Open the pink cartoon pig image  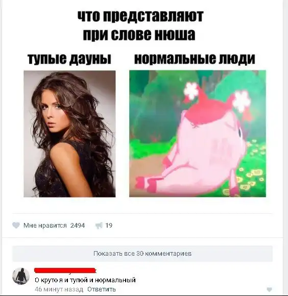pos(198,134)
